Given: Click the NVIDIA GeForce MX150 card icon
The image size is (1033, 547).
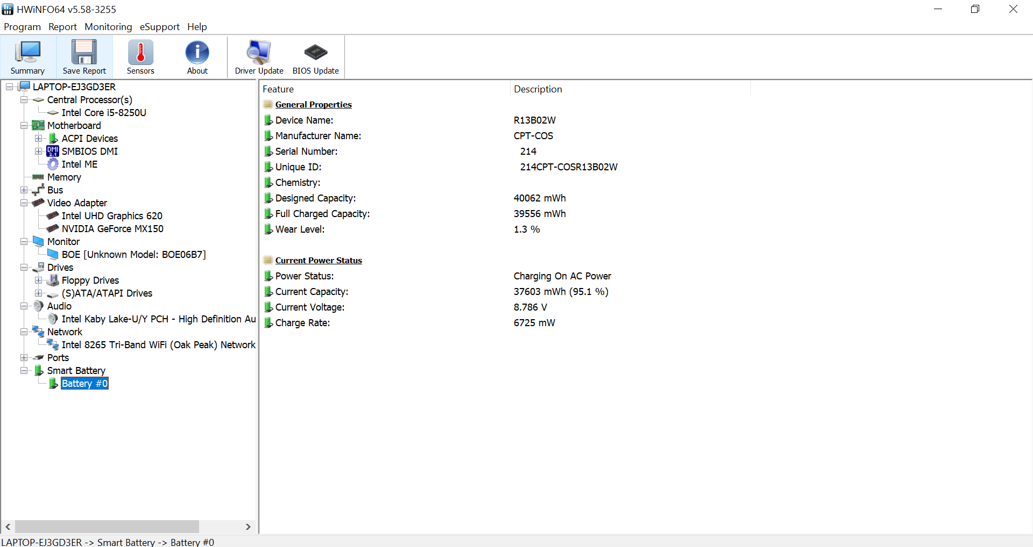Looking at the screenshot, I should click(53, 228).
